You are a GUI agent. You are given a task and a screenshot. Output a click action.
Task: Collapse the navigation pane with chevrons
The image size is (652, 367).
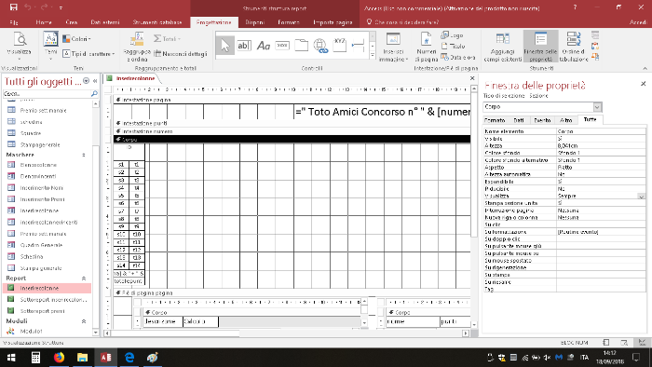pyautogui.click(x=95, y=81)
